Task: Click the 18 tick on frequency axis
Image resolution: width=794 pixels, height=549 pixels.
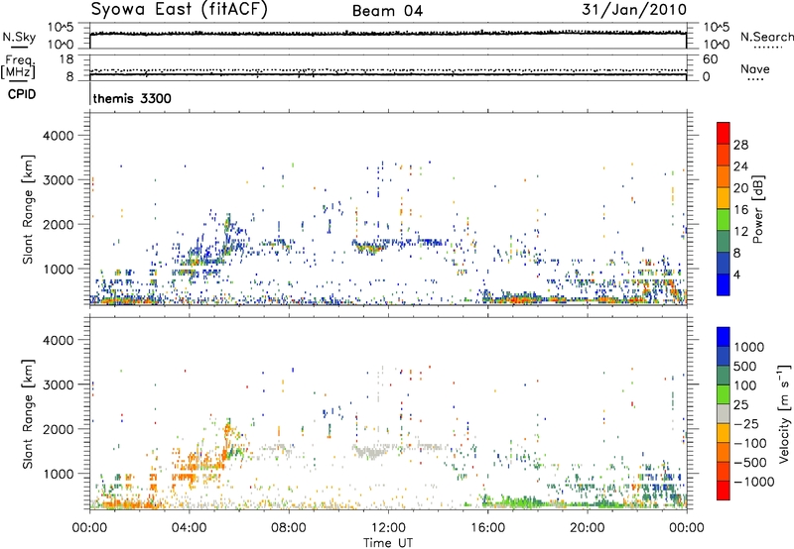Action: tap(66, 59)
